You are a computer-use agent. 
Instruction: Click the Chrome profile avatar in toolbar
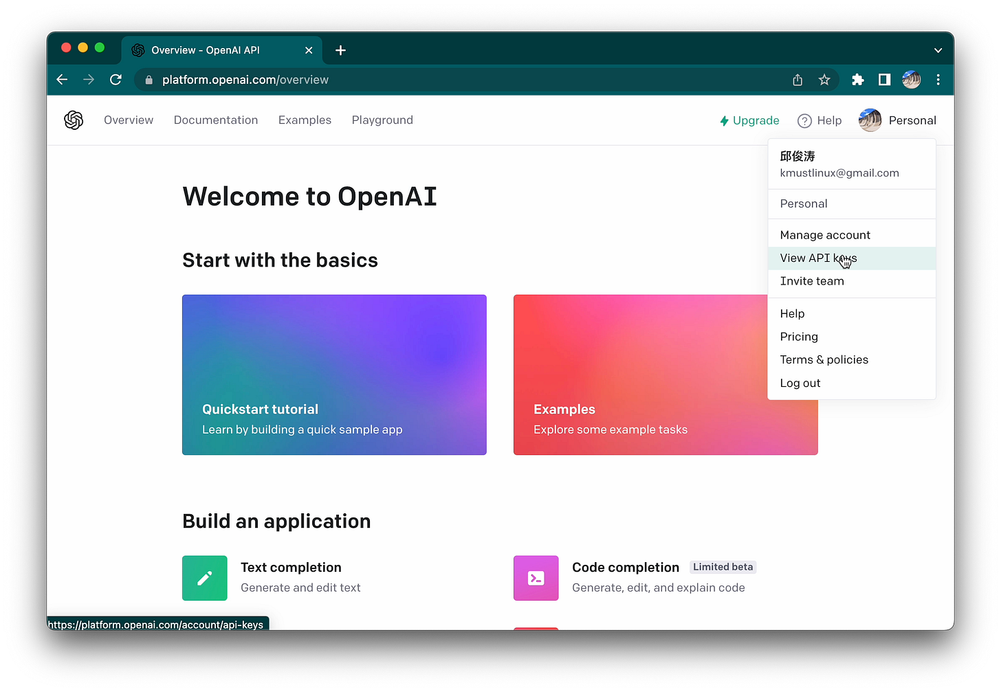(x=912, y=80)
